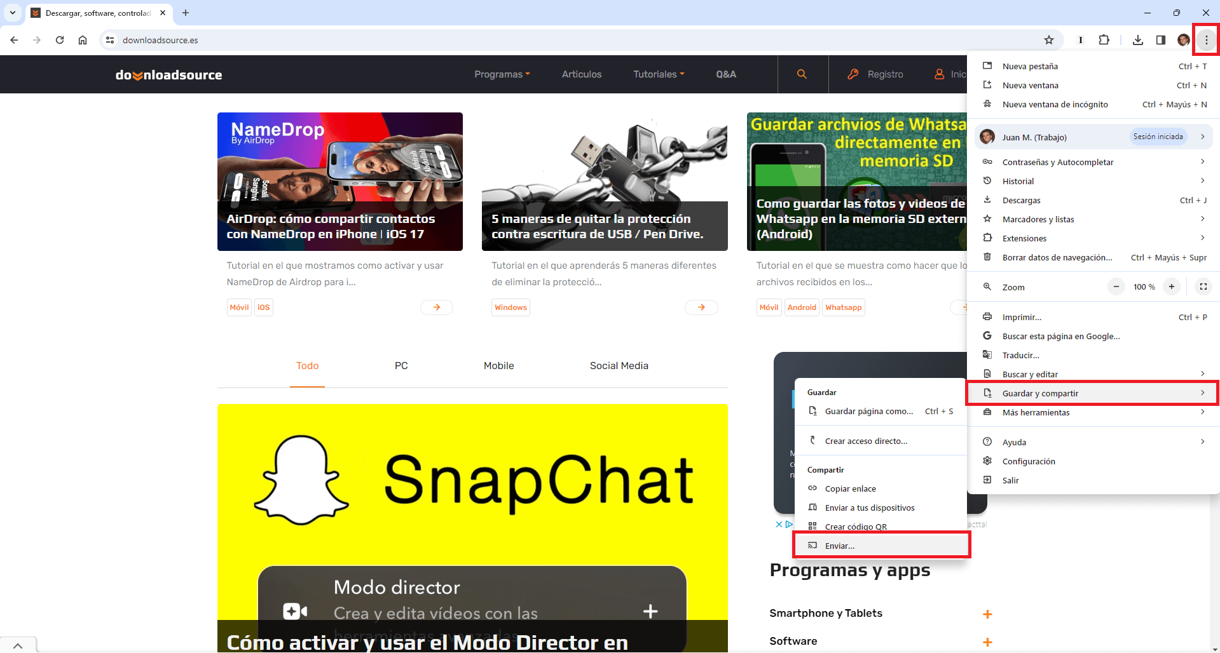The width and height of the screenshot is (1220, 653).
Task: Select Guardar página como option
Action: click(881, 411)
